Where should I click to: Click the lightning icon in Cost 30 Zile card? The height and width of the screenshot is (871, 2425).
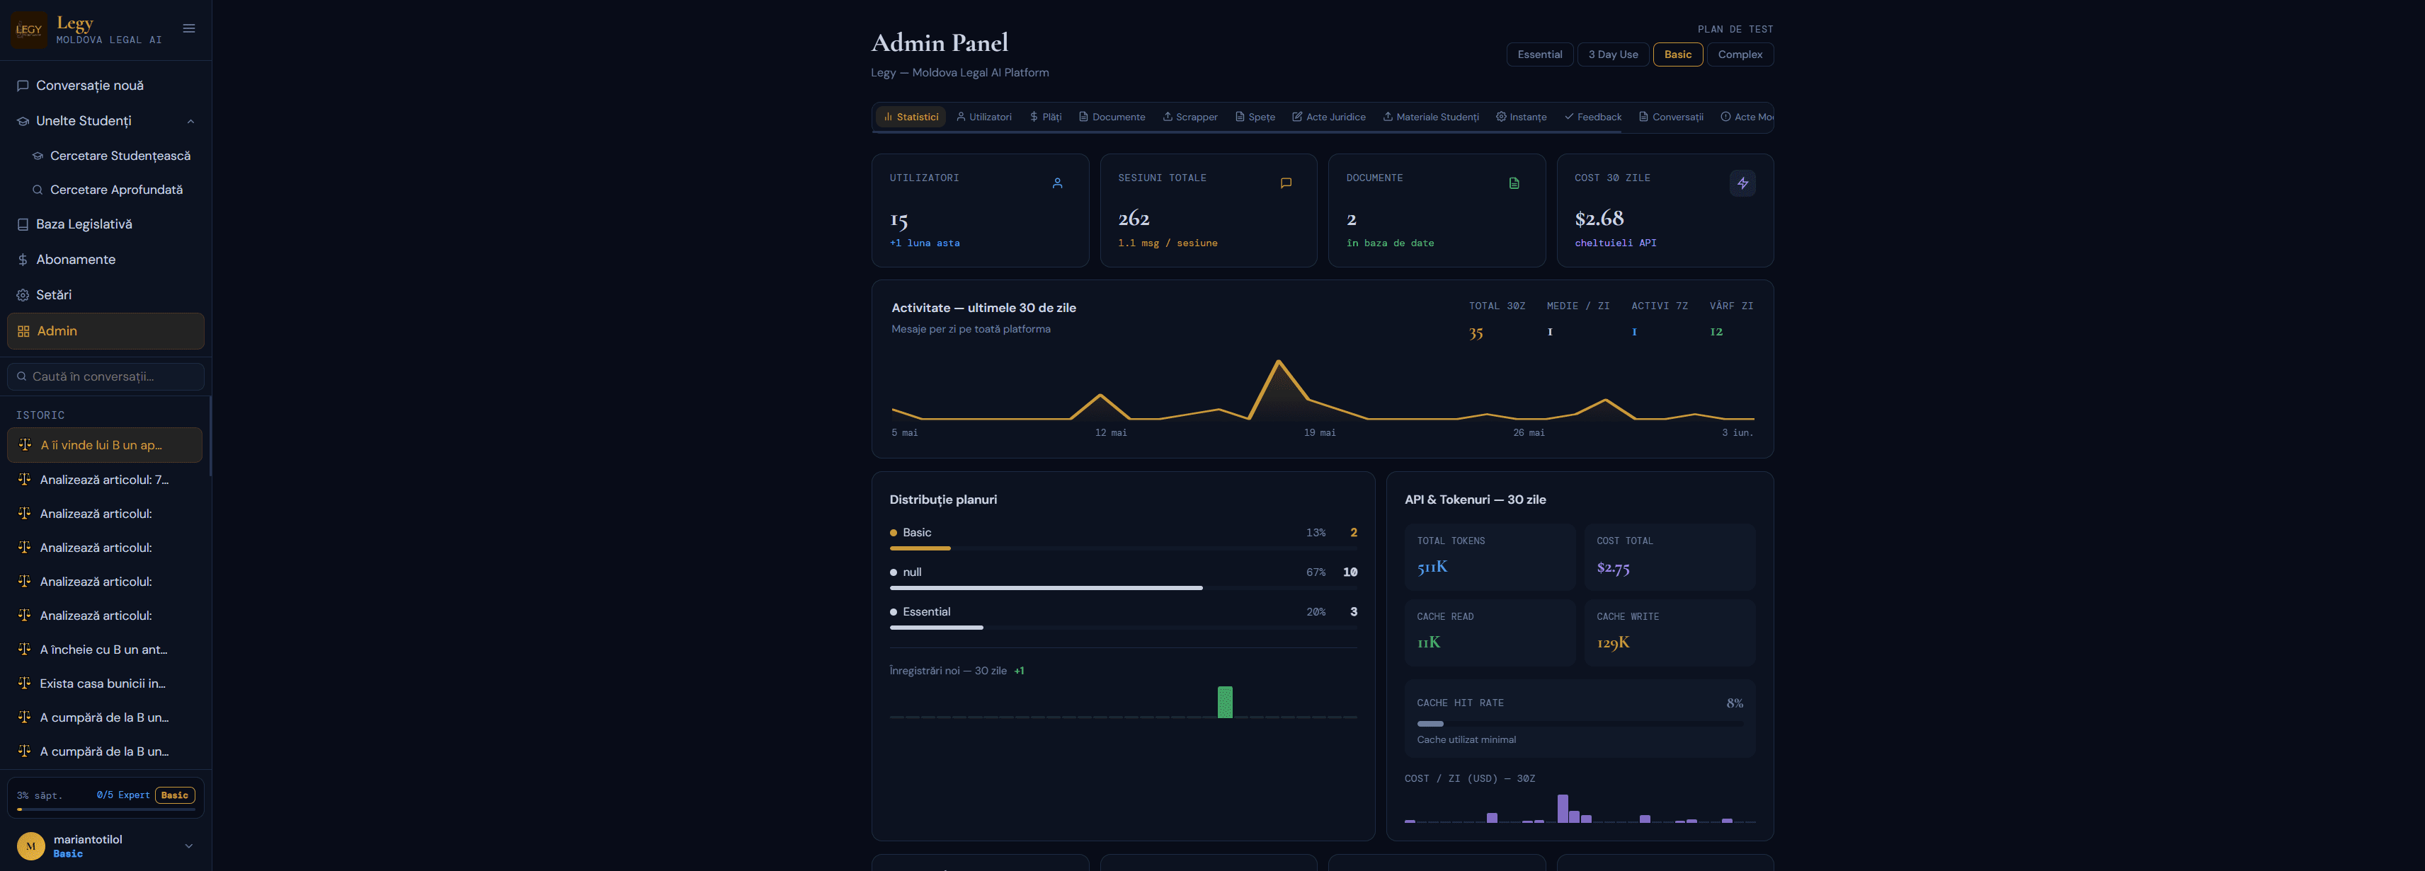click(x=1742, y=183)
